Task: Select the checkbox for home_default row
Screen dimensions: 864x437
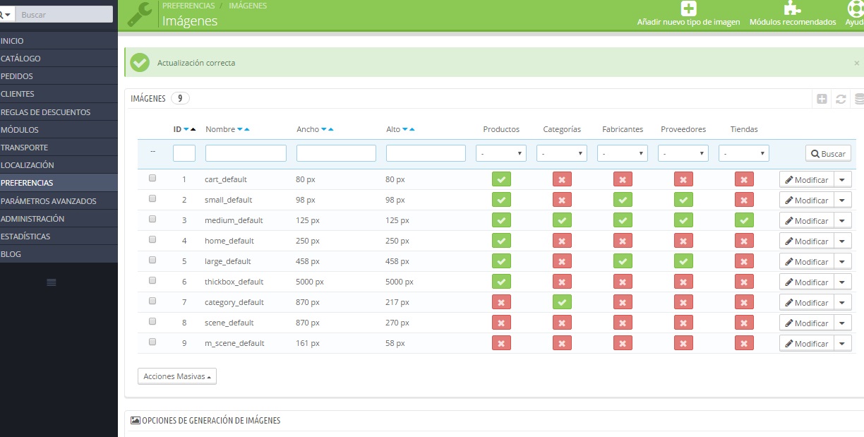Action: (x=152, y=240)
